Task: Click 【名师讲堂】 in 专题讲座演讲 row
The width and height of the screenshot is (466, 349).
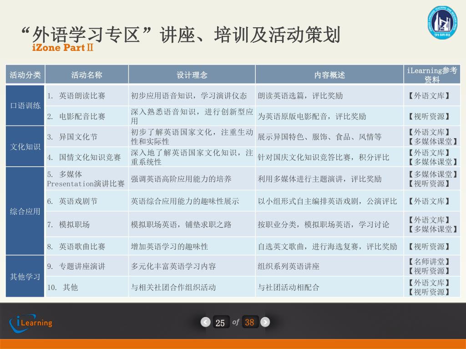Action: [x=429, y=261]
